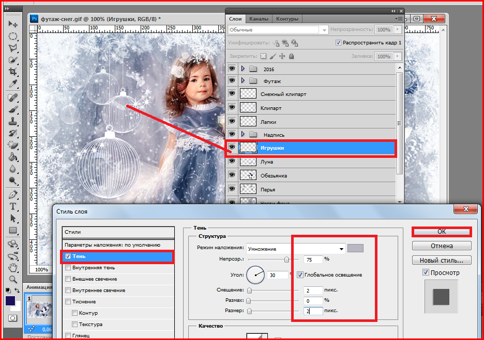Screen dimensions: 484x340
Task: Select the Paint Bucket tool
Action: click(13, 157)
